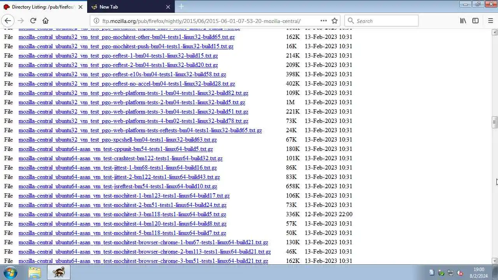The height and width of the screenshot is (280, 498).
Task: Open asan mochitest-1-bm123 build17 file
Action: [124, 196]
